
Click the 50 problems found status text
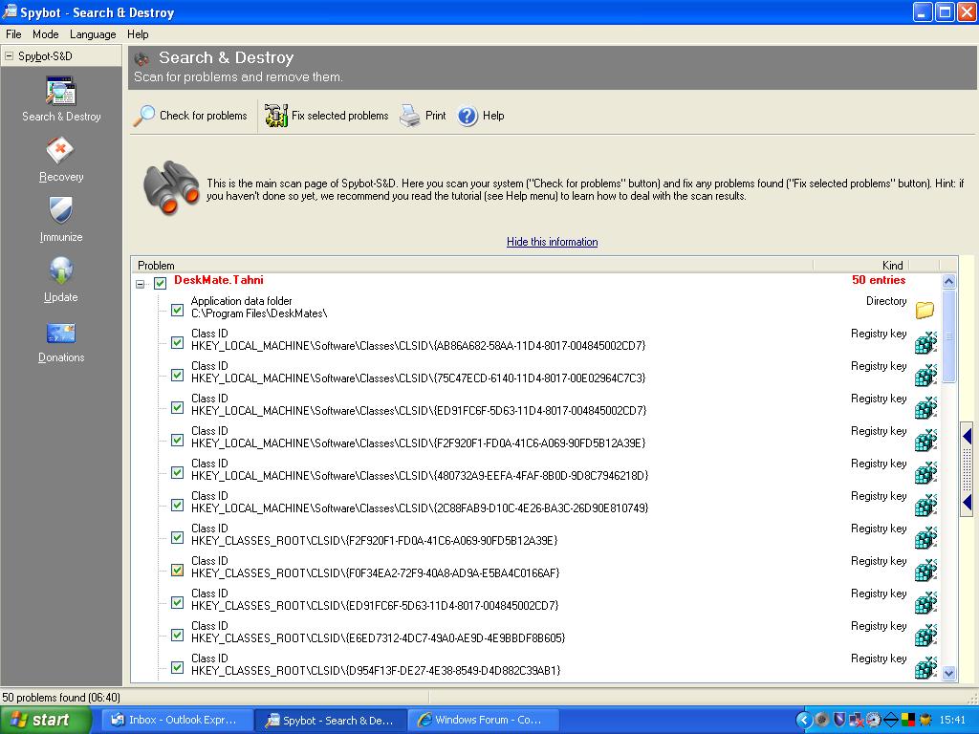(x=61, y=697)
